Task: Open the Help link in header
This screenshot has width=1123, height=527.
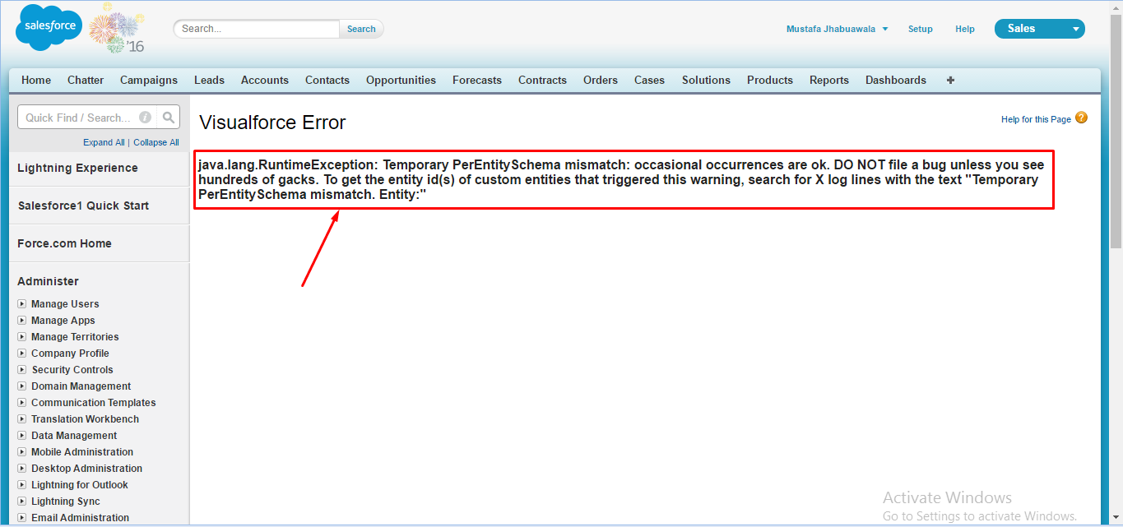Action: click(965, 29)
